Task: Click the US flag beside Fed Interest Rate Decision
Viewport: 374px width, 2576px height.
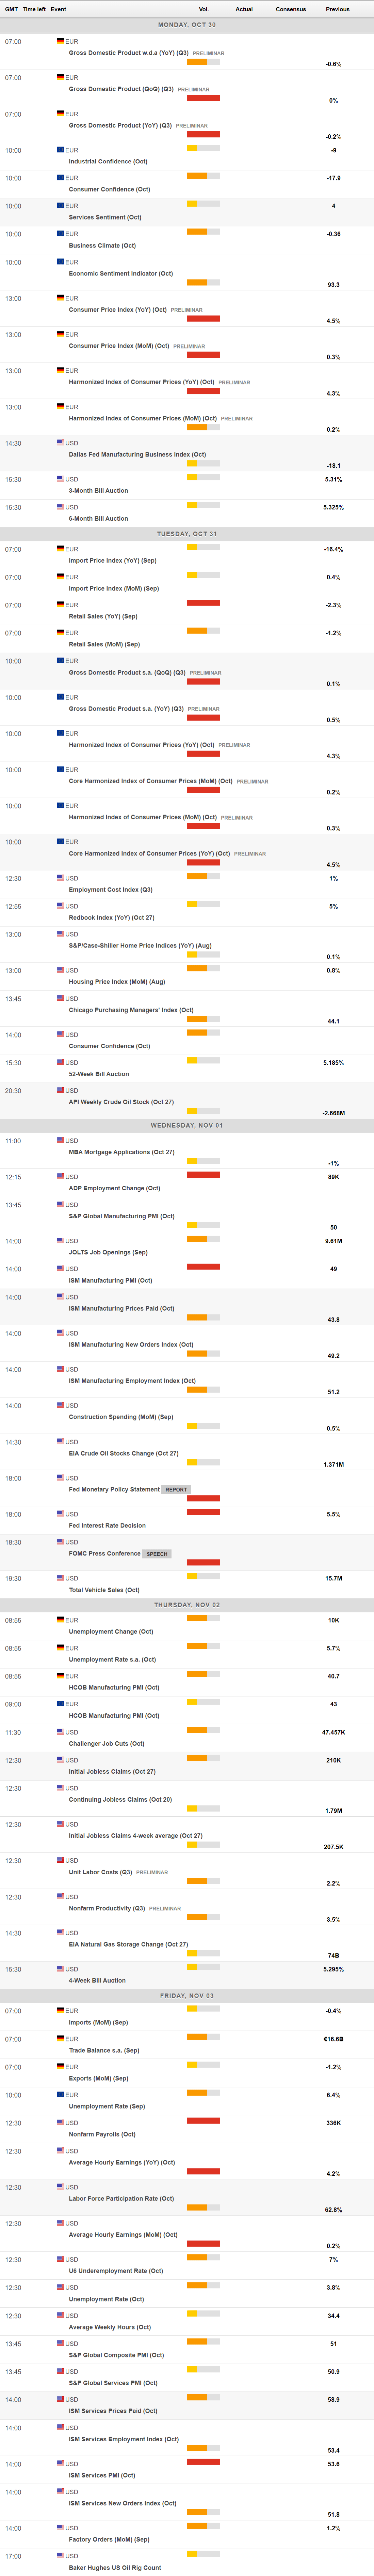Action: coord(61,1514)
